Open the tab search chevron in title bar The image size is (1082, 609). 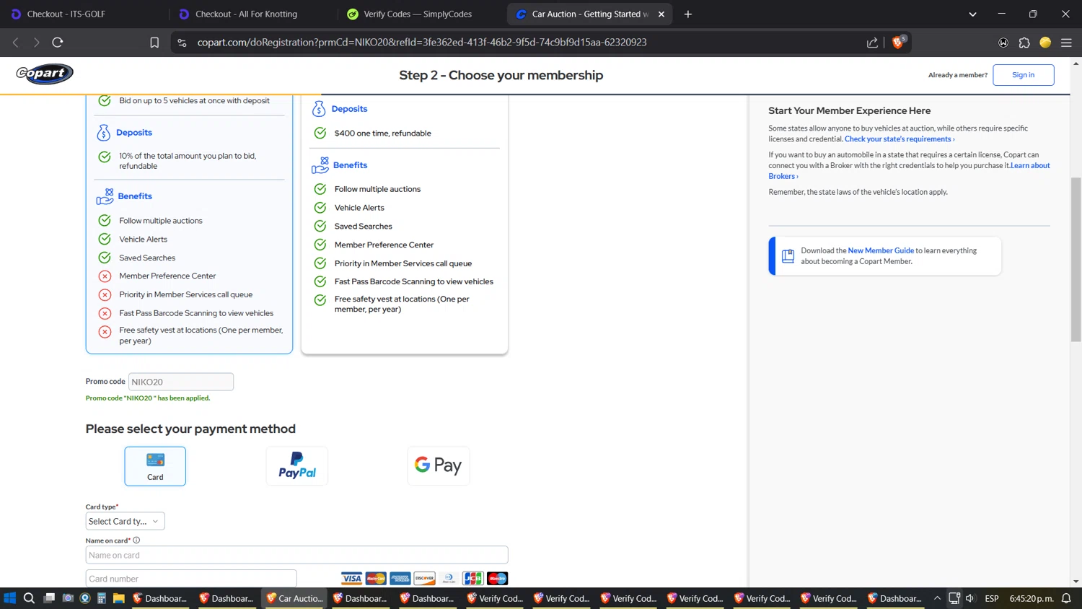pos(972,14)
